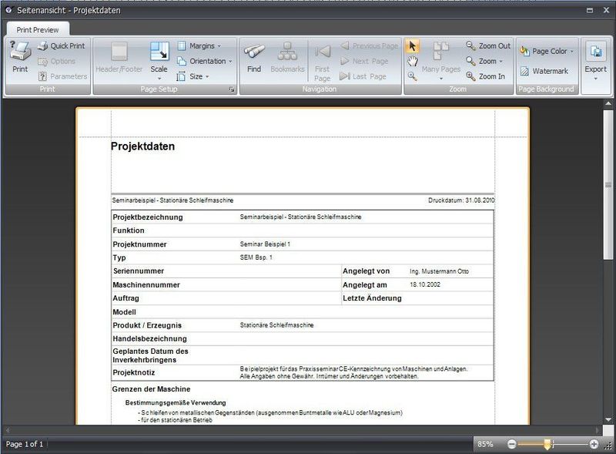Image resolution: width=616 pixels, height=454 pixels.
Task: Open the Page Setup dialog launcher
Action: point(232,89)
